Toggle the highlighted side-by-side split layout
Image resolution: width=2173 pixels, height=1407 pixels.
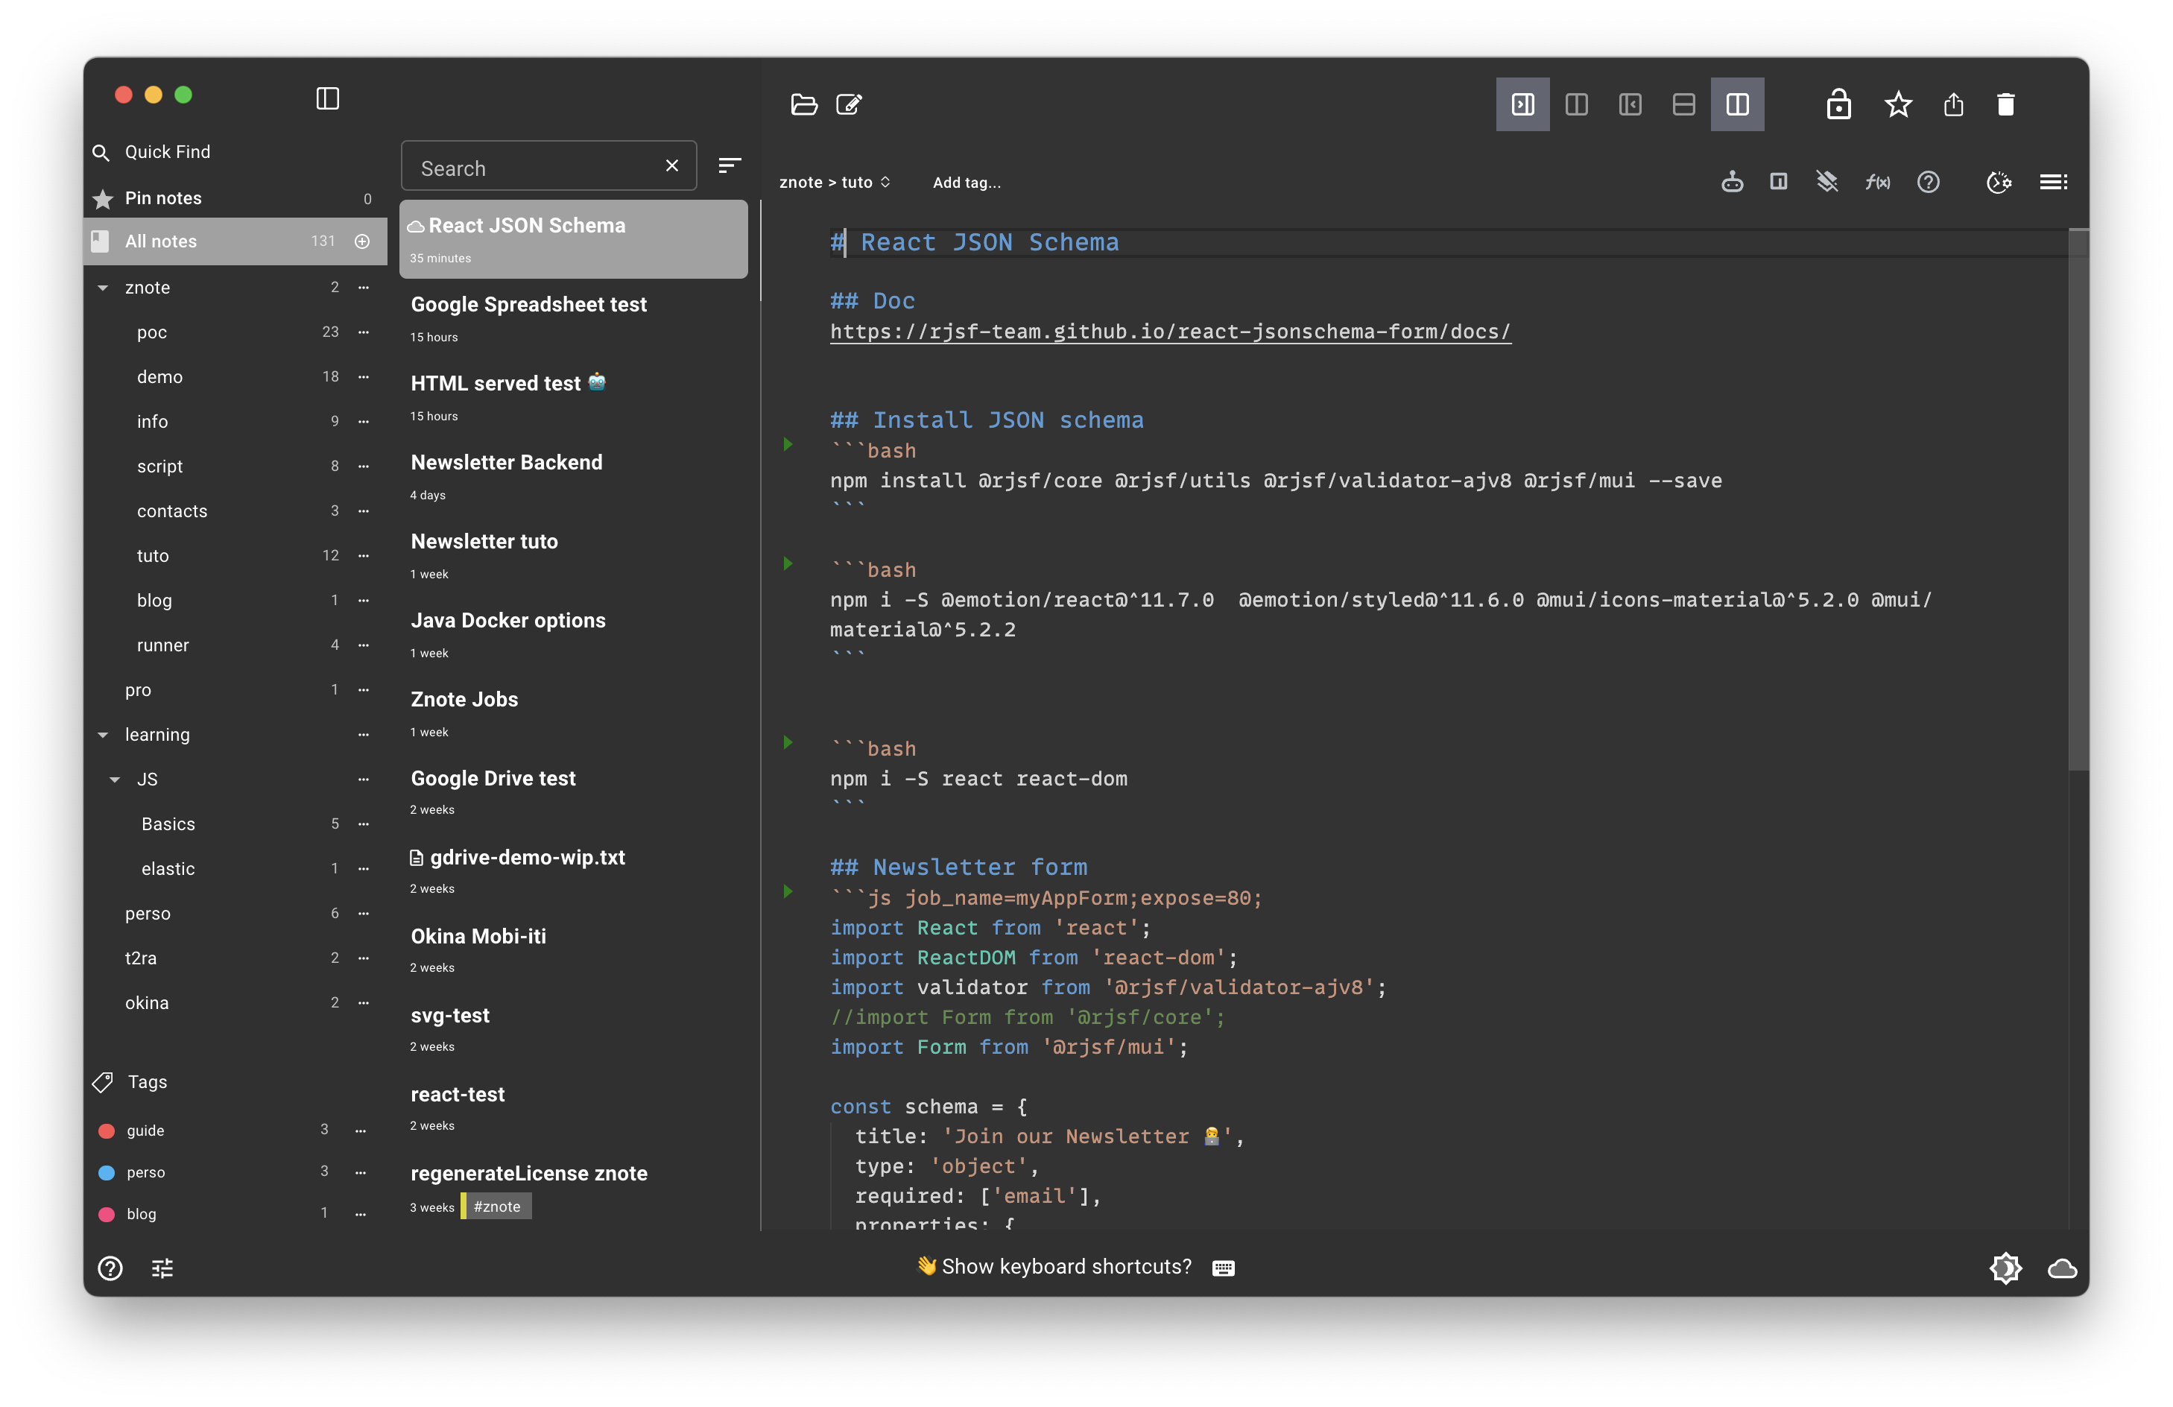pyautogui.click(x=1738, y=104)
